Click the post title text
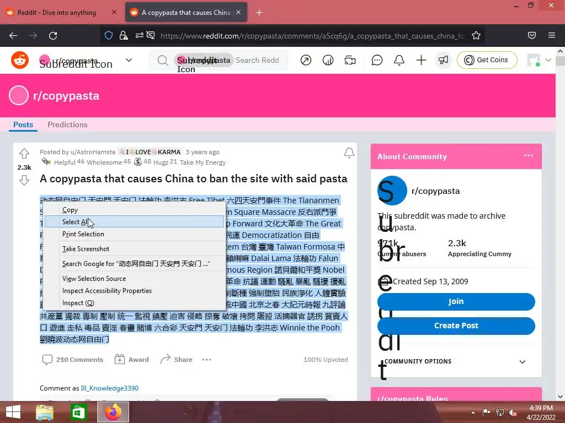This screenshot has width=565, height=423. [x=194, y=178]
